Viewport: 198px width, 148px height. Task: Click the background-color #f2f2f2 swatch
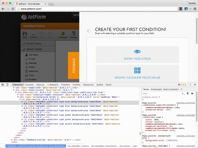click(167, 141)
